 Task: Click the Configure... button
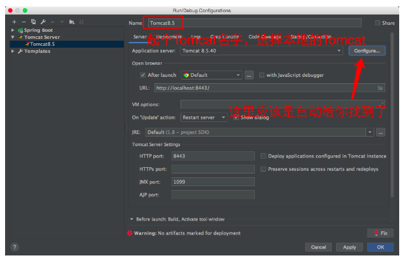tap(367, 51)
